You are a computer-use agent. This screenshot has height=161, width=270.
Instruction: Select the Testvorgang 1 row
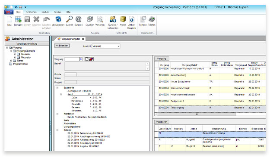(x=210, y=109)
